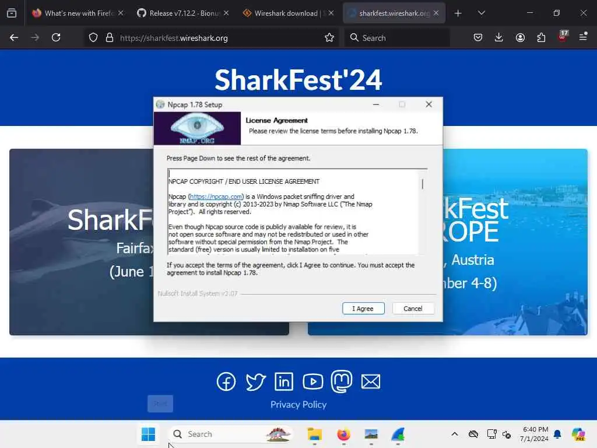Open the Privacy Policy link
The width and height of the screenshot is (597, 448).
[298, 404]
